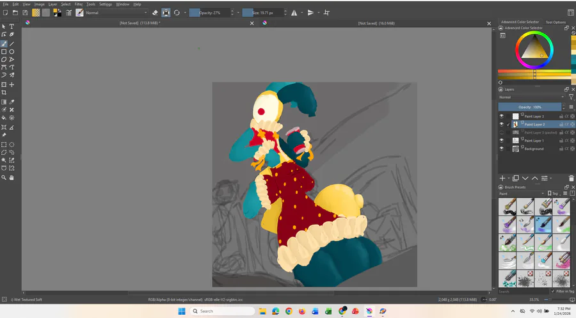Hide Paint Layer 3 with eye icon
Screen dimensions: 576x318
[x=501, y=116]
